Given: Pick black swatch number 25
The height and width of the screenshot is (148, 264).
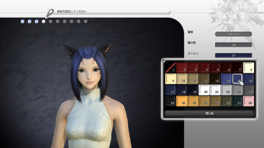Looking at the screenshot, I should coord(171,101).
